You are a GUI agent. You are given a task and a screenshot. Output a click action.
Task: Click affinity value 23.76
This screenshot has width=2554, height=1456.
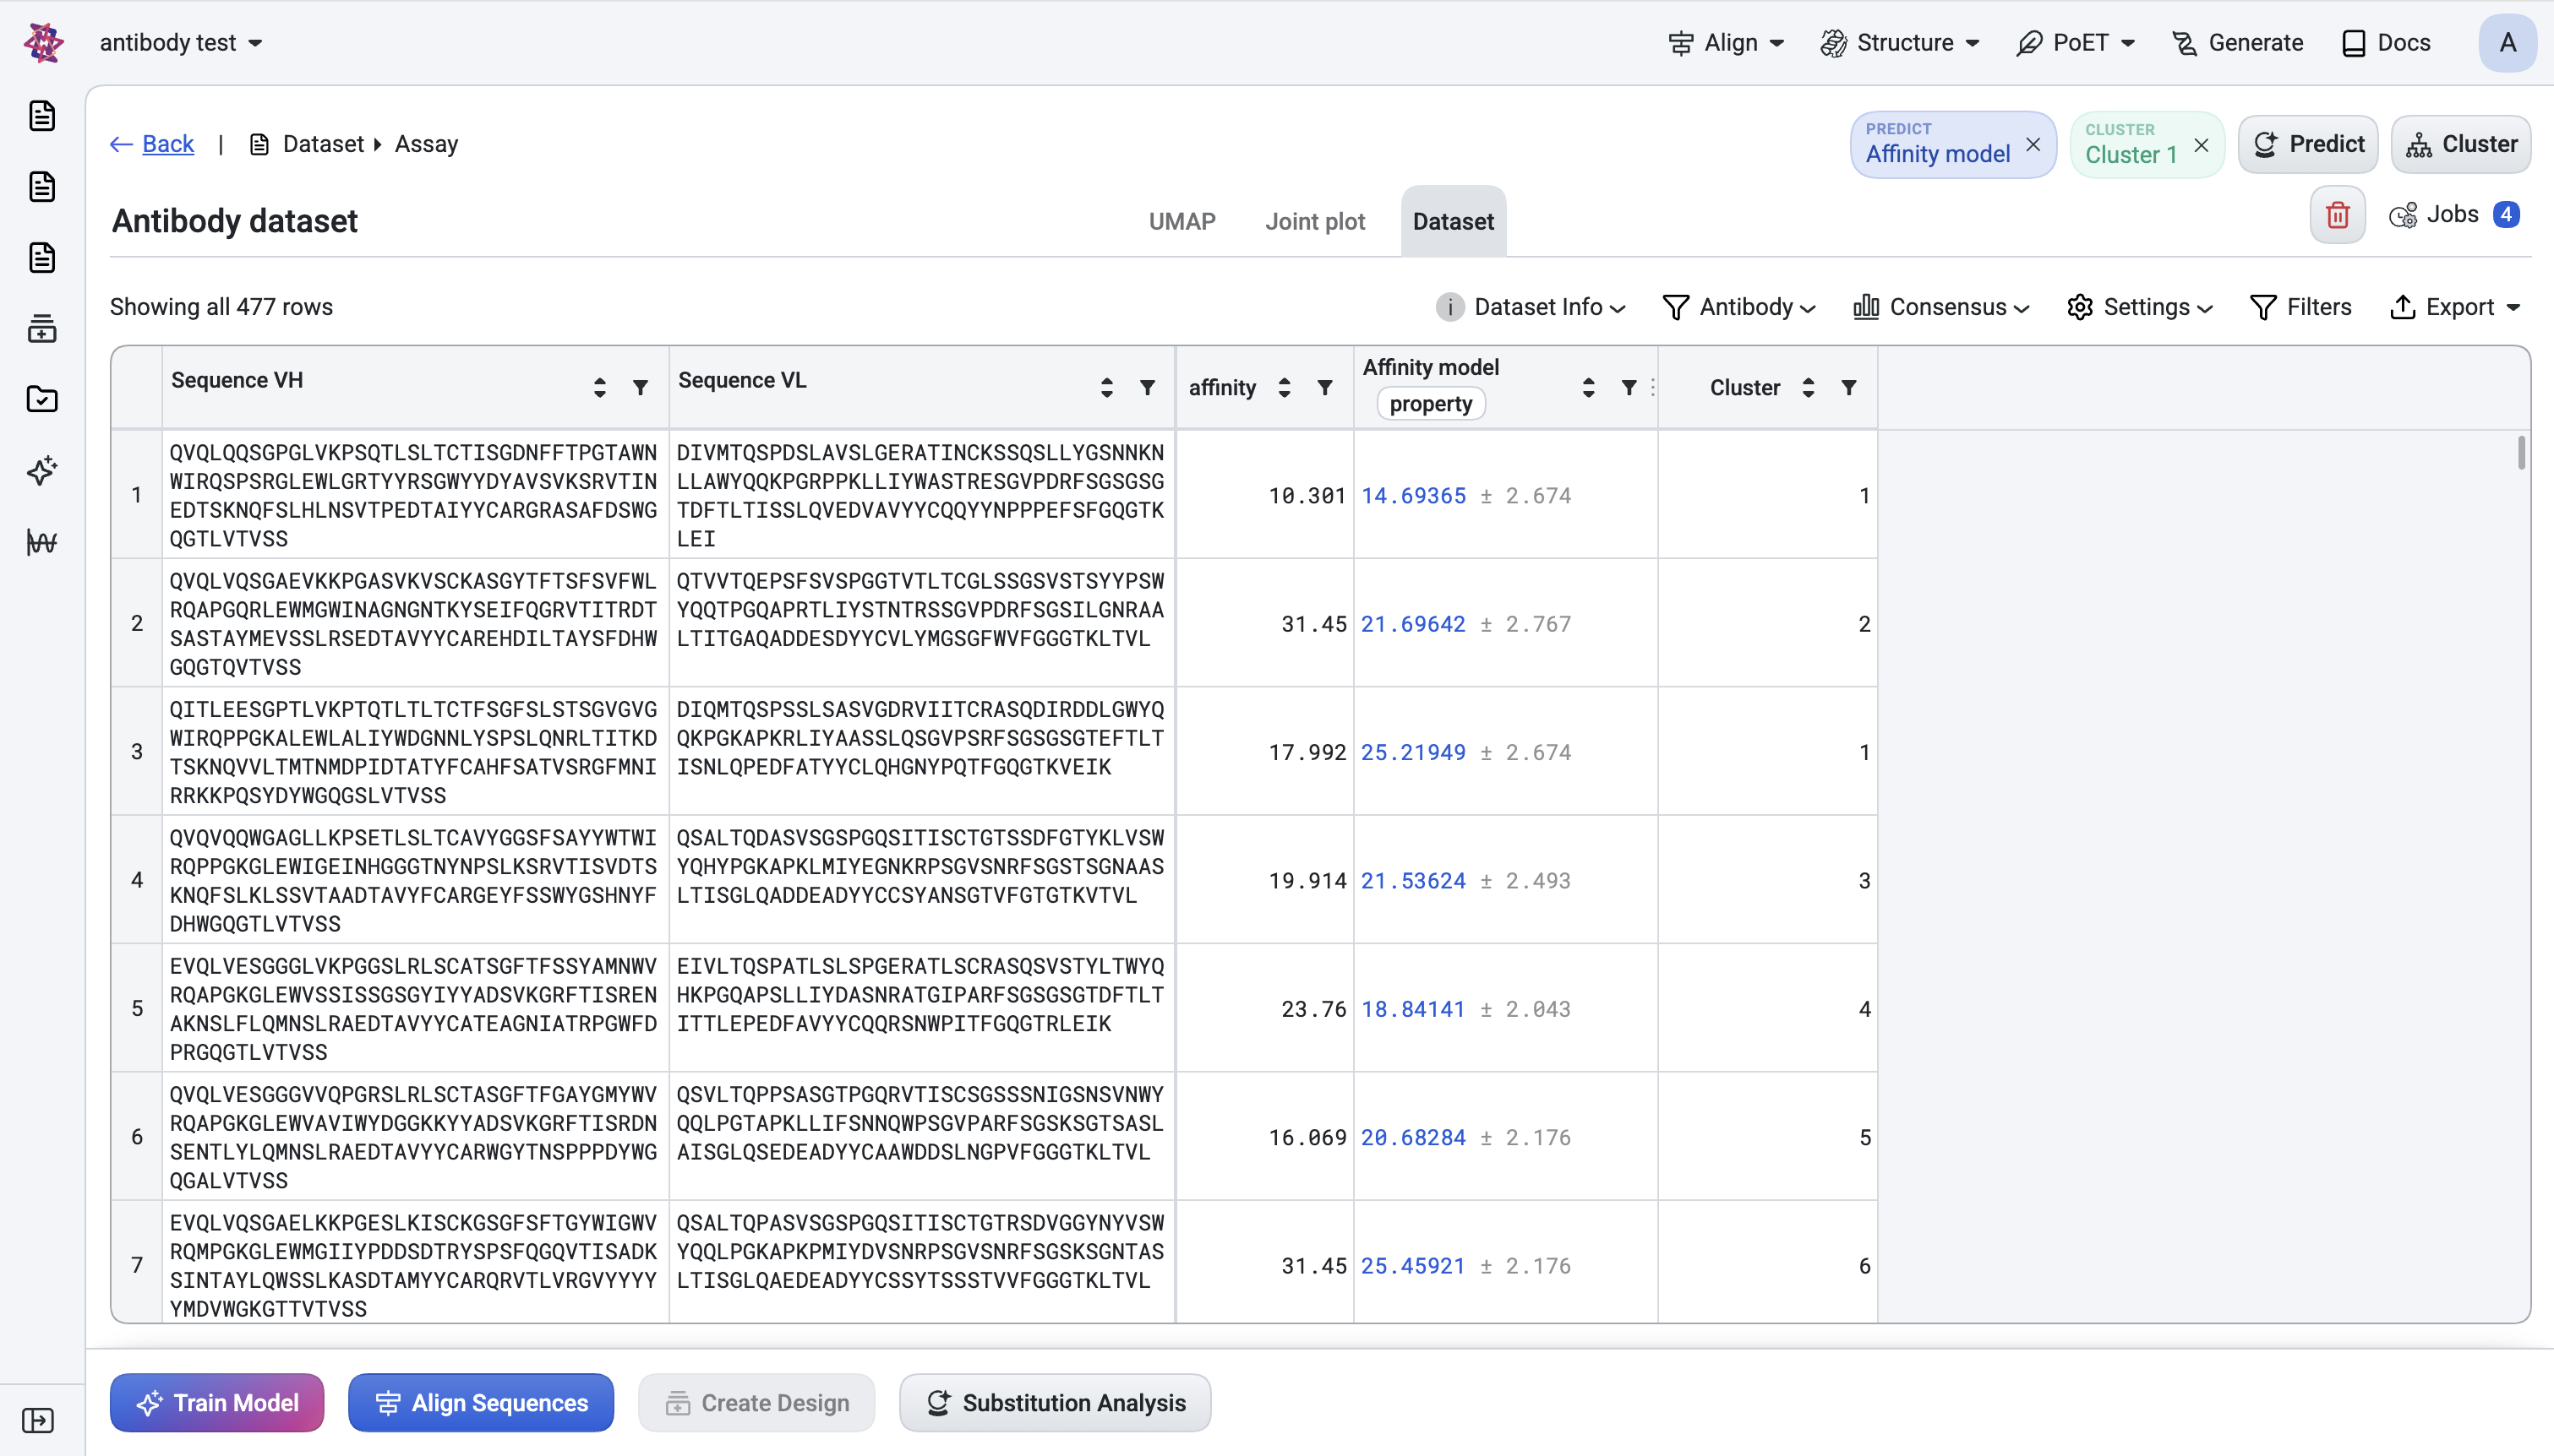click(x=1314, y=1009)
